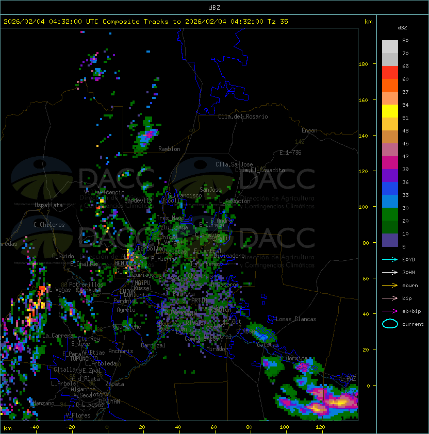The height and width of the screenshot is (434, 429).
Task: Click the E_Challao place label
Action: click(84, 264)
